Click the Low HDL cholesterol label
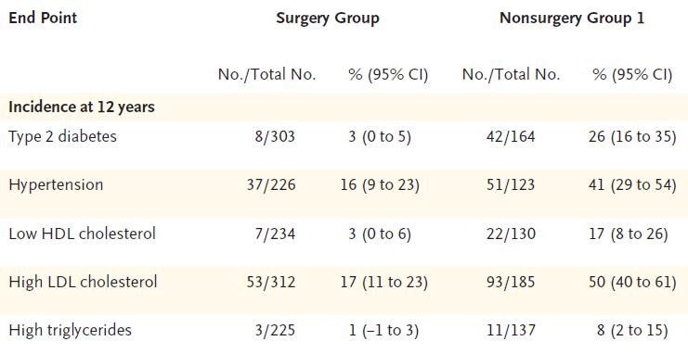 click(82, 234)
